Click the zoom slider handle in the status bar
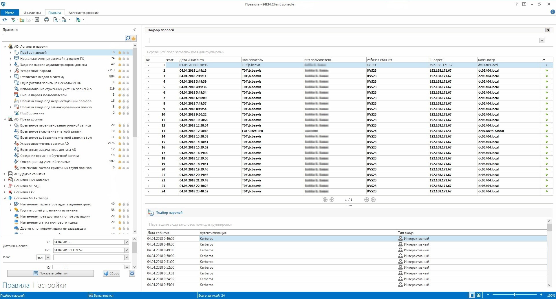Viewport: 556px width, 299px height. tap(515, 295)
